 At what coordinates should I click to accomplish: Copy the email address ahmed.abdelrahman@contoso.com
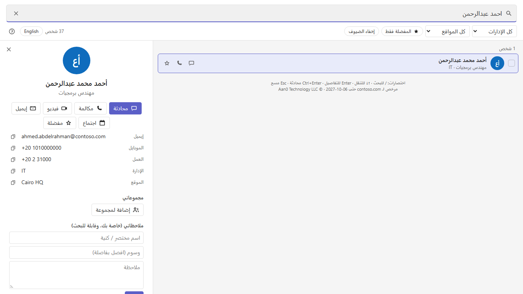tap(13, 137)
